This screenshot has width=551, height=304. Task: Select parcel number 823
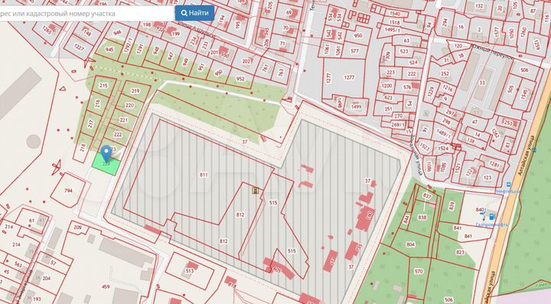pos(460,252)
